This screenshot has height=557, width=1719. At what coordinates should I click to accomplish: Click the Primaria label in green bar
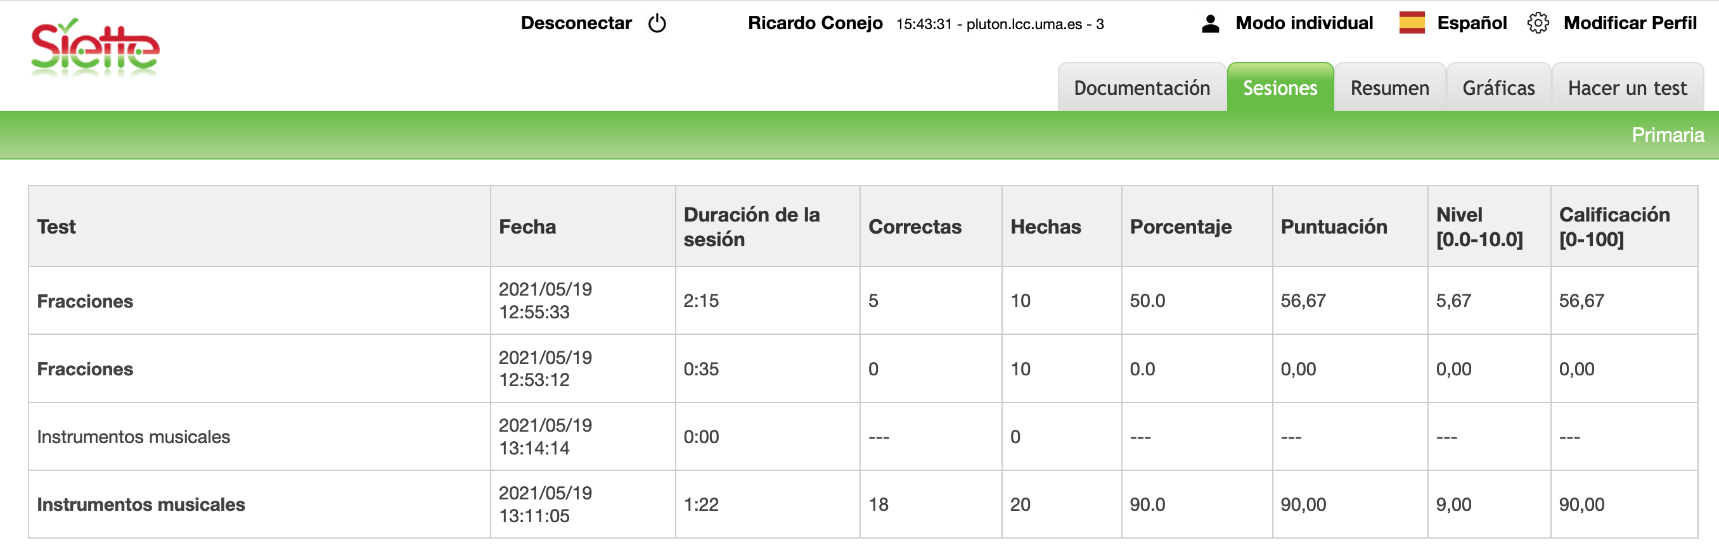[1667, 135]
